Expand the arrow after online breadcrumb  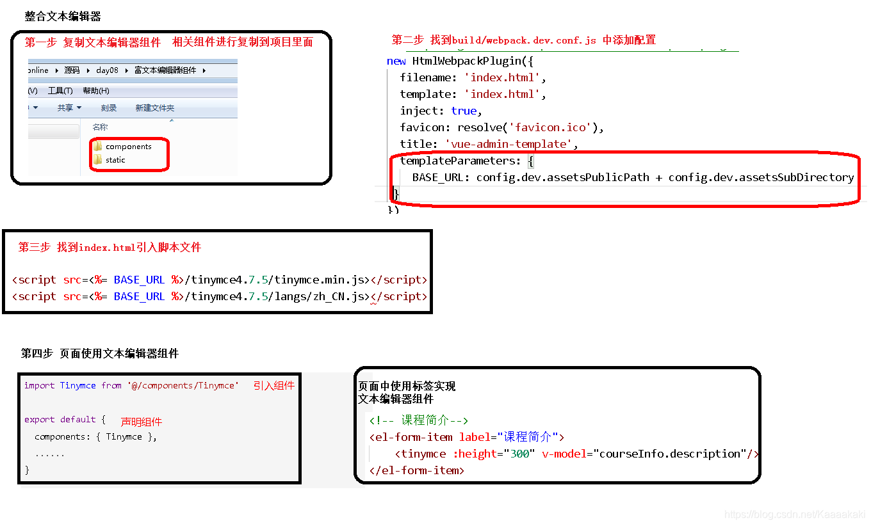tap(56, 70)
